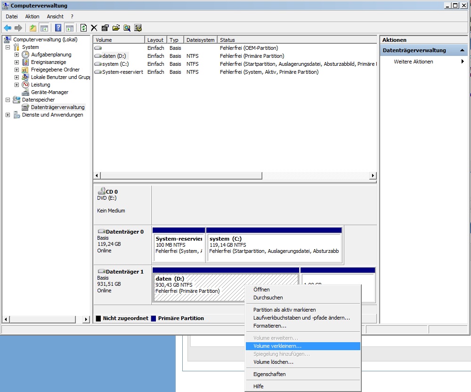Choose Öffnen from context menu
The width and height of the screenshot is (471, 392).
click(303, 290)
